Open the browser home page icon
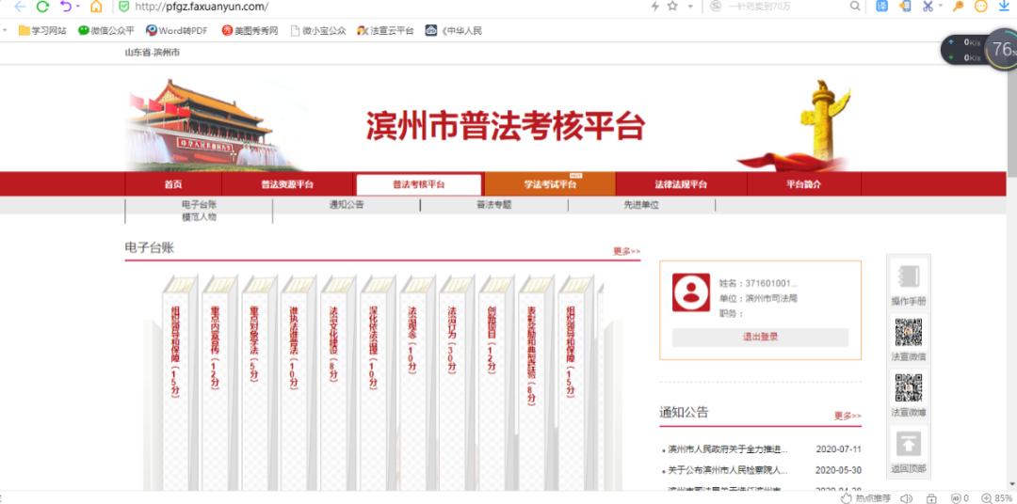1017x504 pixels. 96,7
